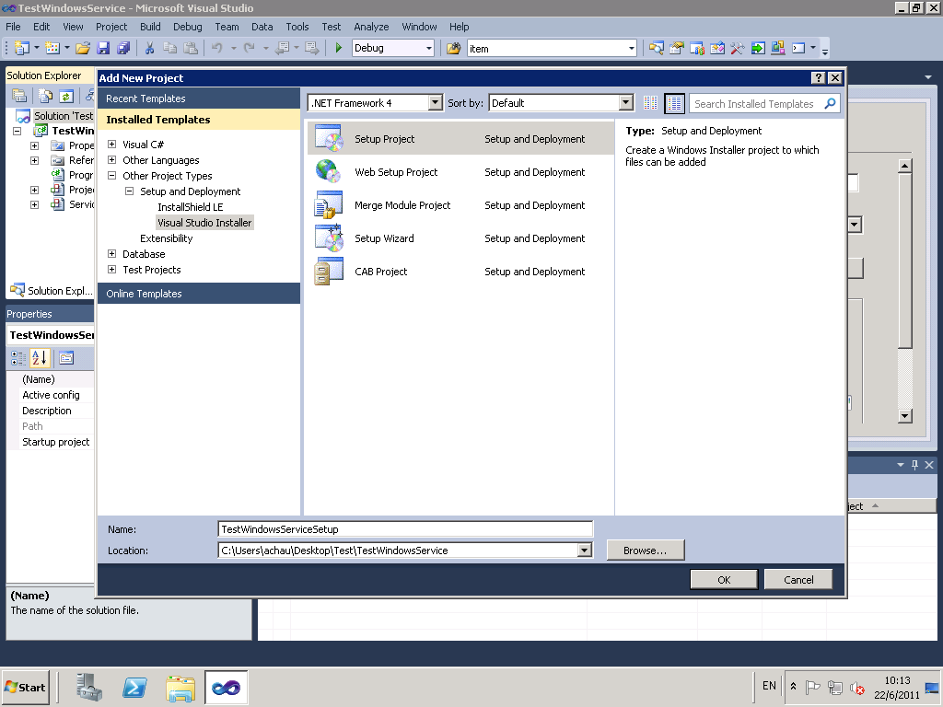Click help question mark in Add New Project

click(x=818, y=78)
